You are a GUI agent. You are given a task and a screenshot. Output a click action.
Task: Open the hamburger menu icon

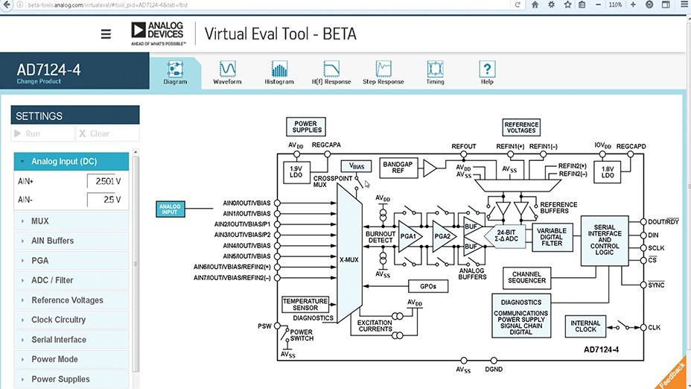pos(106,34)
